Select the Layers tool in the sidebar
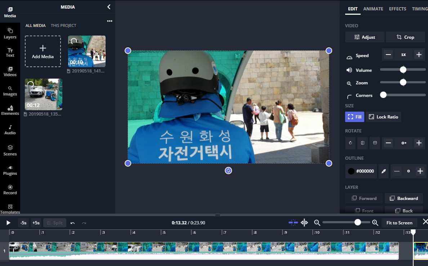The height and width of the screenshot is (266, 428). (x=10, y=33)
